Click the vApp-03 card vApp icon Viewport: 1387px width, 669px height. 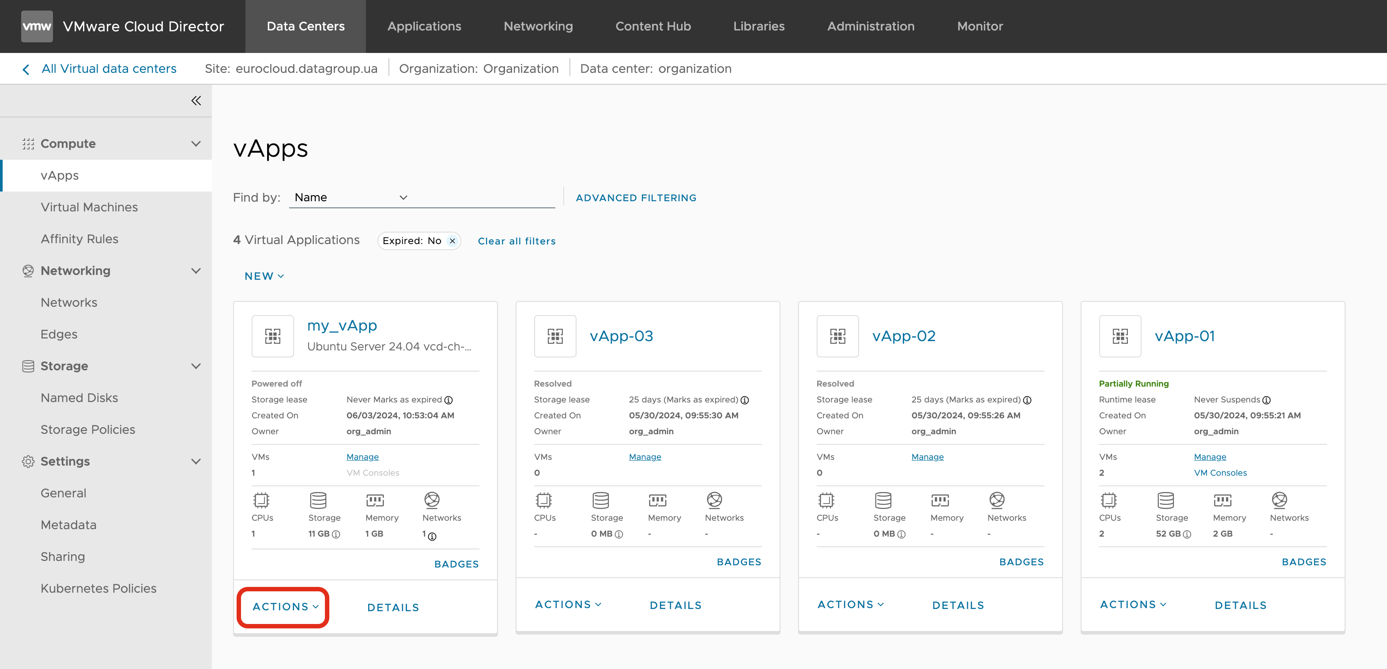coord(555,336)
